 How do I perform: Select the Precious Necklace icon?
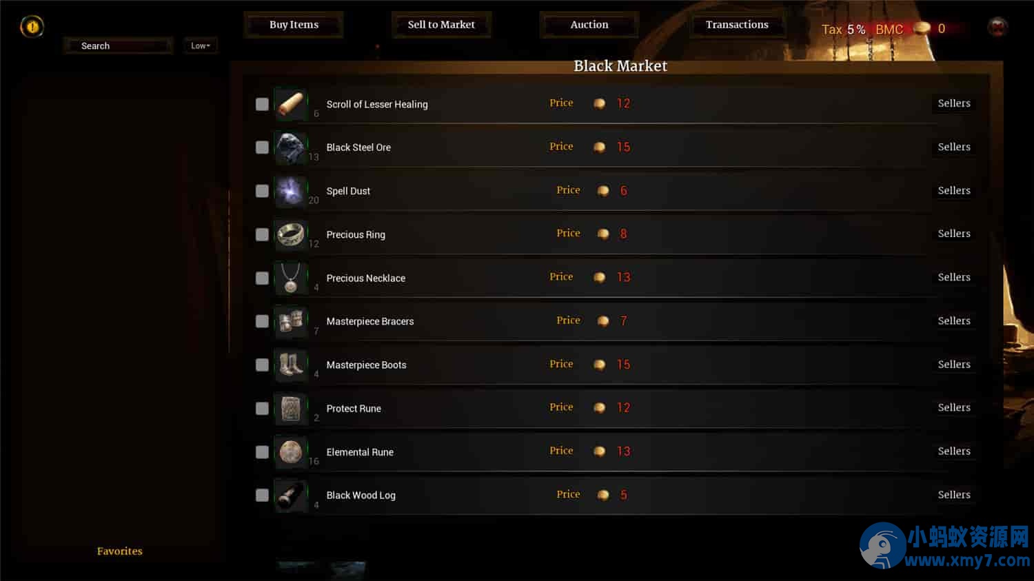(291, 278)
